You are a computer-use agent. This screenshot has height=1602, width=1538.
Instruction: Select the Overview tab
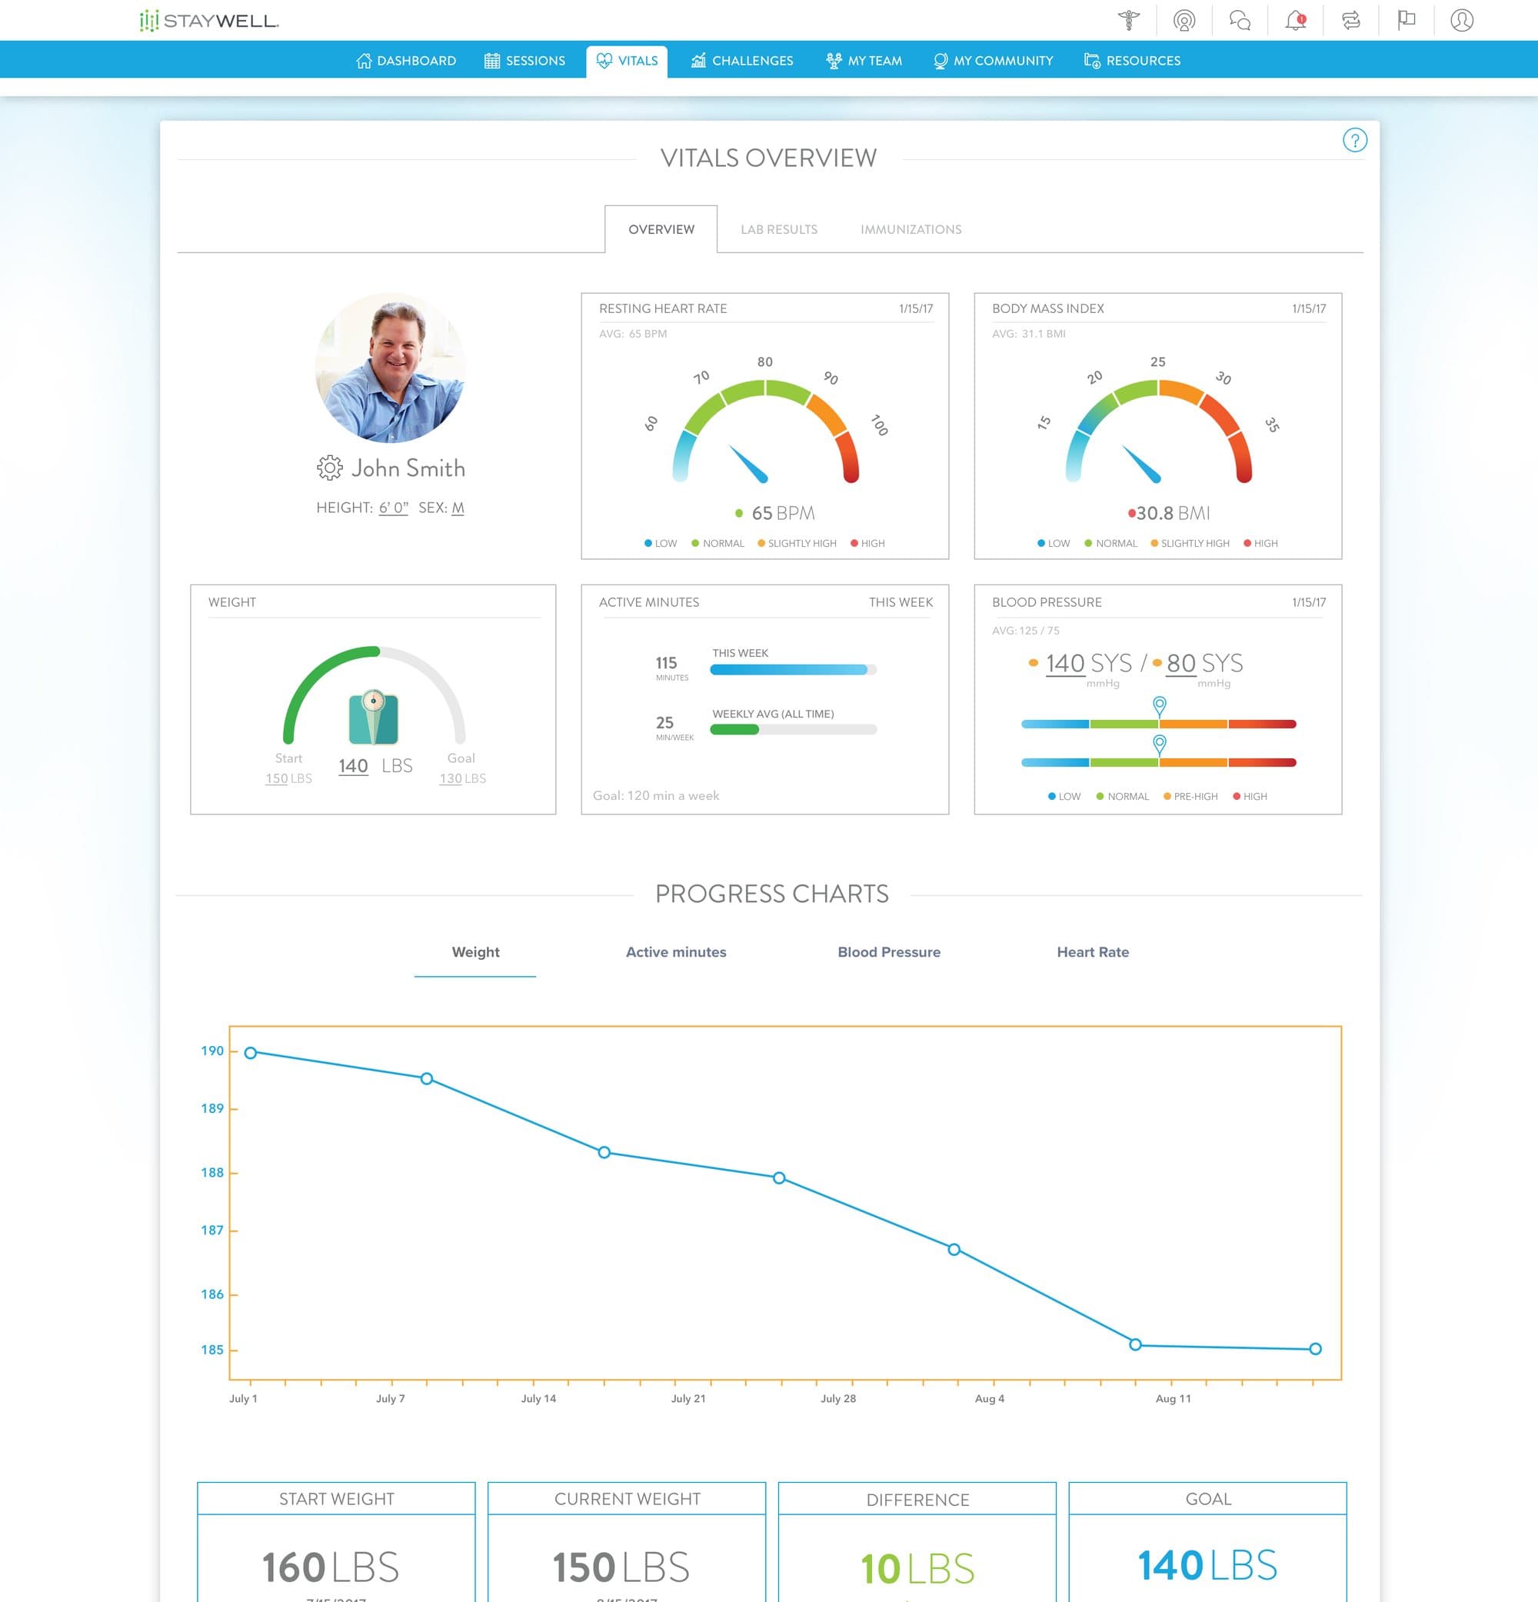(x=661, y=229)
